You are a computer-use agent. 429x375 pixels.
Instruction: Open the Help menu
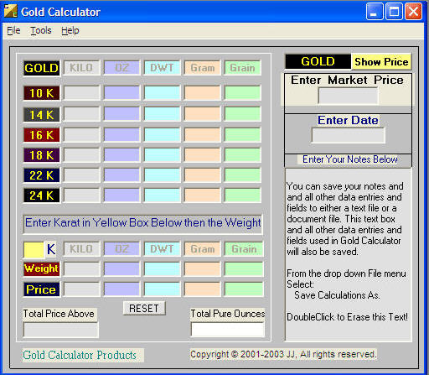[70, 30]
